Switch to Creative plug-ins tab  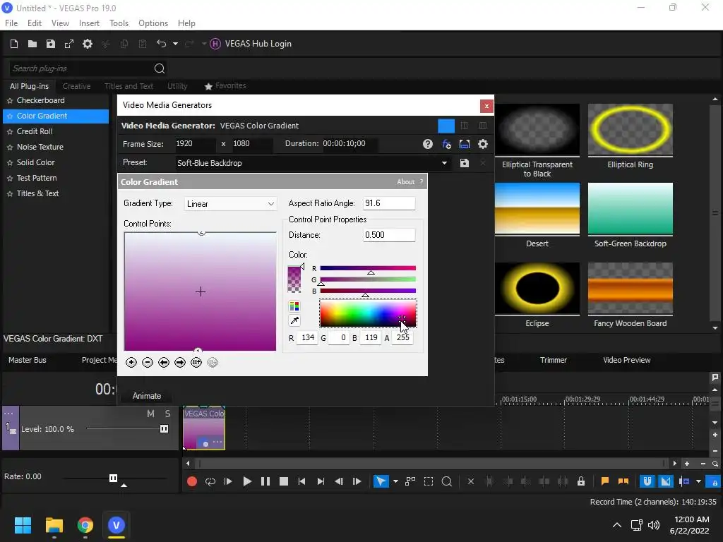76,86
